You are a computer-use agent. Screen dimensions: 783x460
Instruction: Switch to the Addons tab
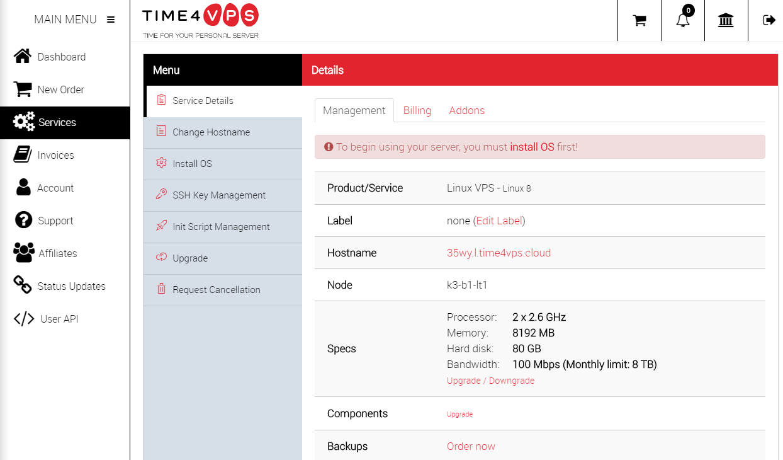click(467, 110)
